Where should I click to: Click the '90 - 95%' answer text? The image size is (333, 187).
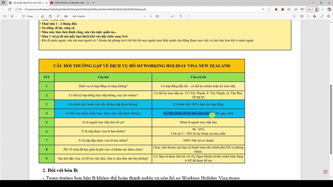198,129
